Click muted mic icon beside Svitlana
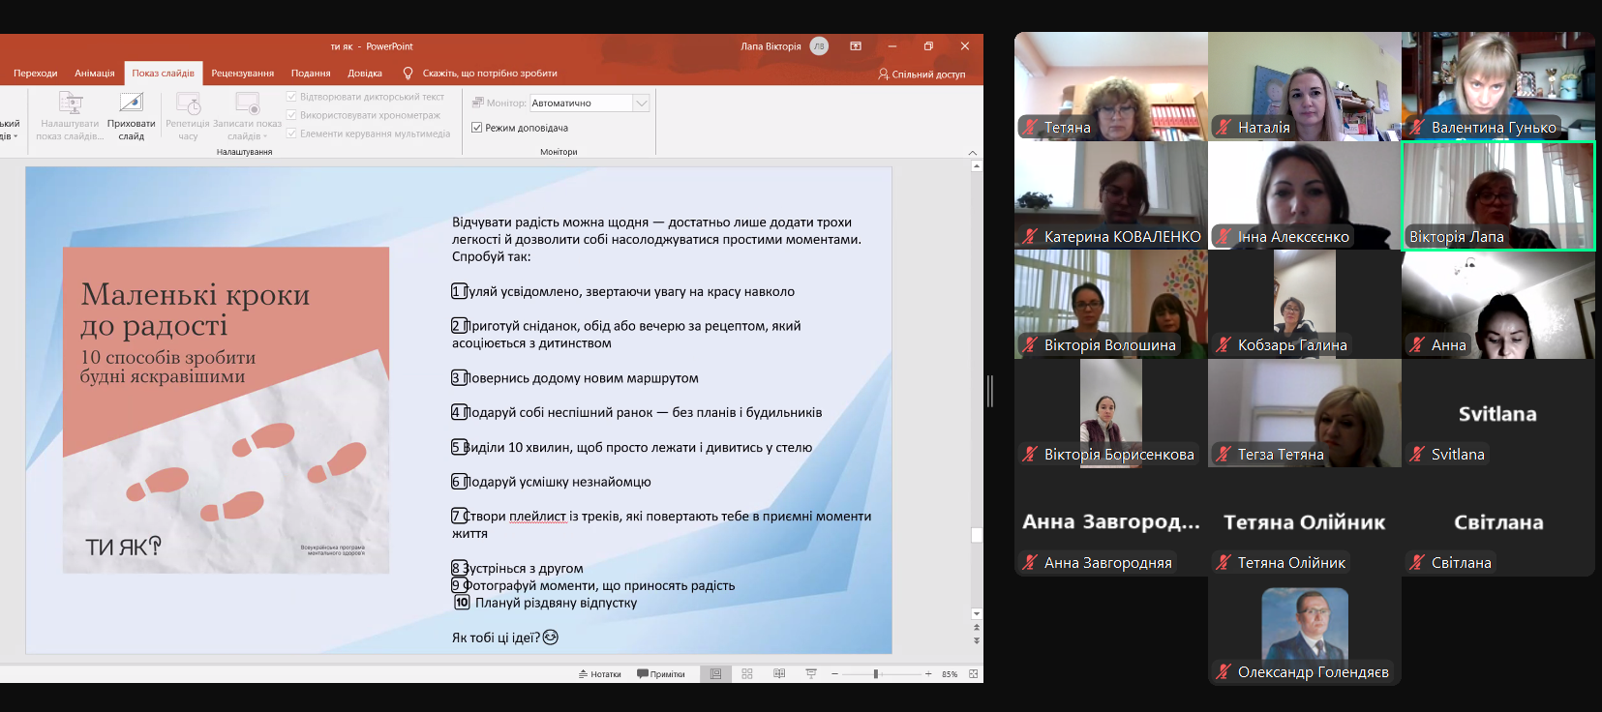The width and height of the screenshot is (1602, 712). [x=1417, y=454]
